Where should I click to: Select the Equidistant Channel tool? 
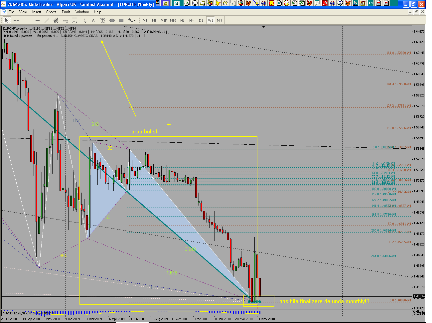56,20
